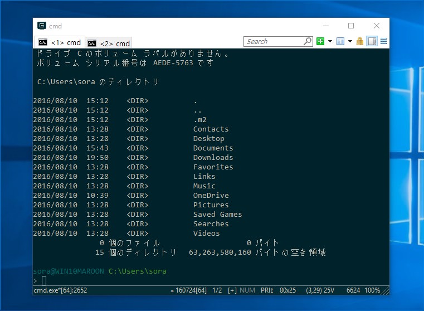Minimize the ConEmu window
Screen dimensions: 424x311
pyautogui.click(x=326, y=26)
